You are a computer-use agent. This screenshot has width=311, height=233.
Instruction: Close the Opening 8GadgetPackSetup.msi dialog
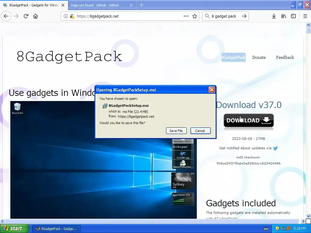pos(212,90)
